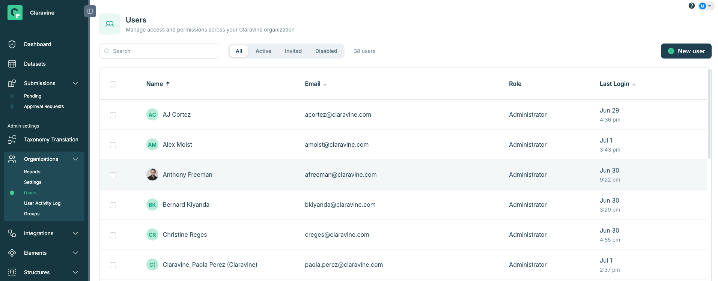
Task: Sort by Email using the arrow icon
Action: 325,84
